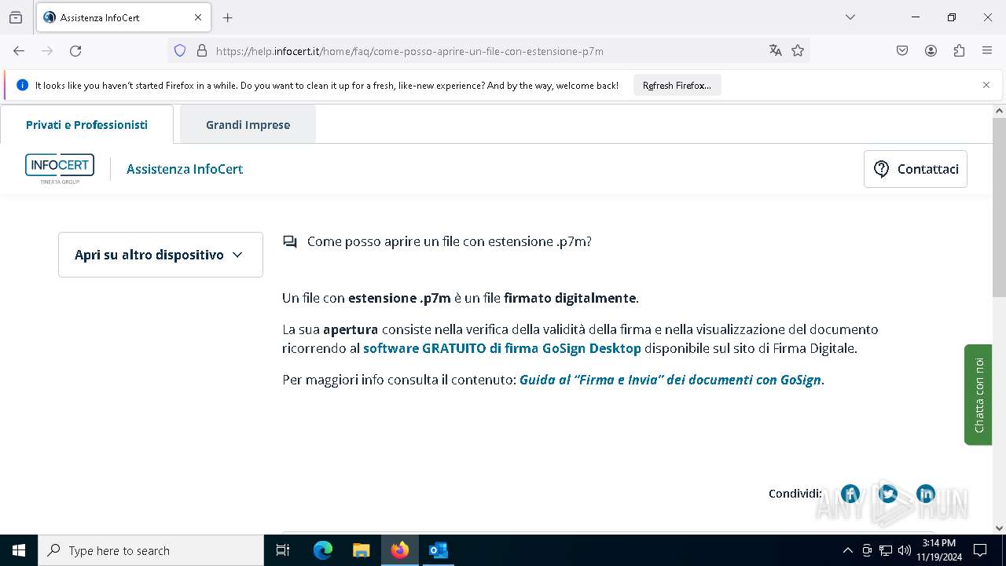The image size is (1006, 566).
Task: Share the page on LinkedIn
Action: pos(926,494)
